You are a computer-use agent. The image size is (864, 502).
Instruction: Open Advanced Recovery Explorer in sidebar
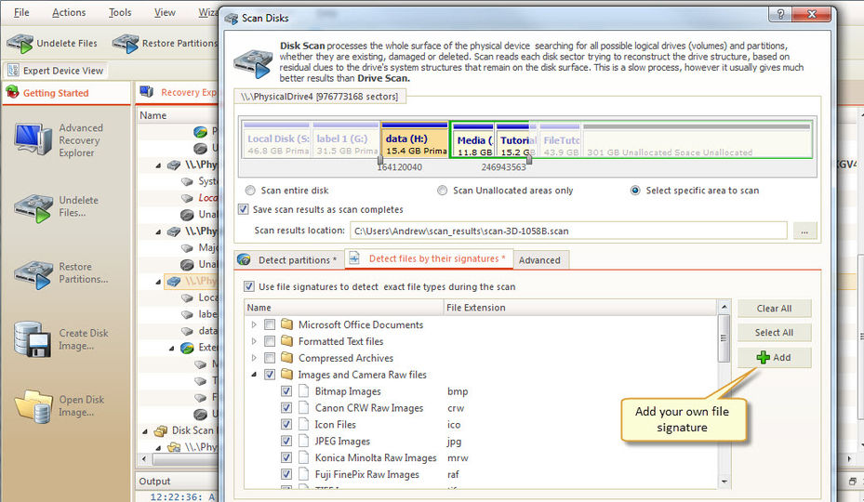(33, 139)
